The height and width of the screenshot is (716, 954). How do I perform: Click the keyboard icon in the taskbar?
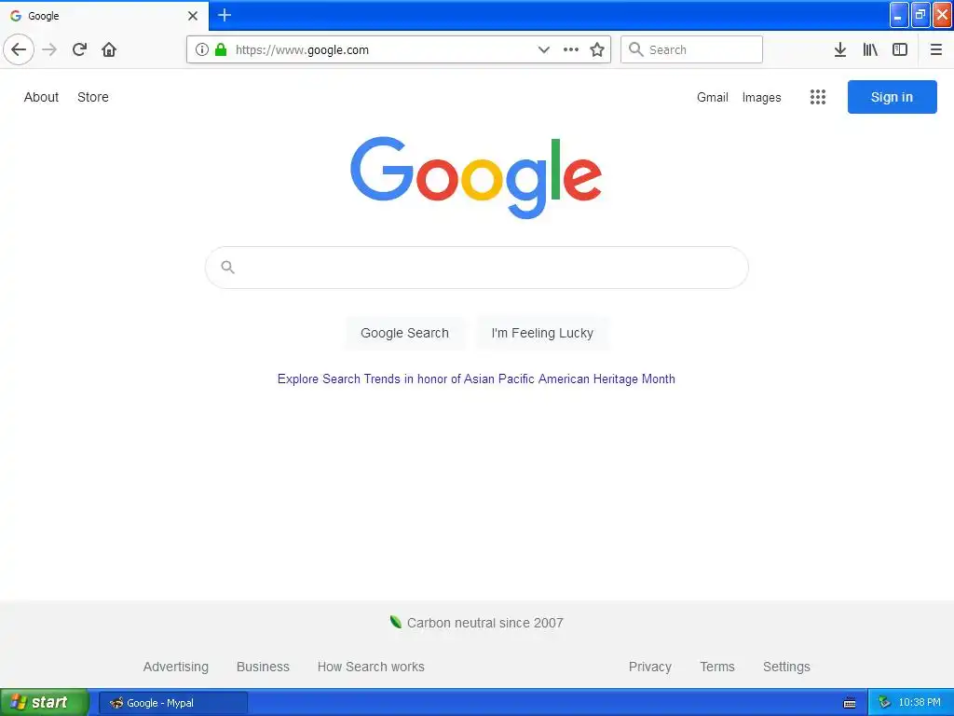(x=850, y=703)
